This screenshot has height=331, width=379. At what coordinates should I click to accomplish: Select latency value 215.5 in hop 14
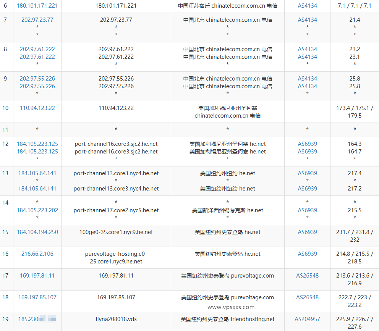[355, 210]
